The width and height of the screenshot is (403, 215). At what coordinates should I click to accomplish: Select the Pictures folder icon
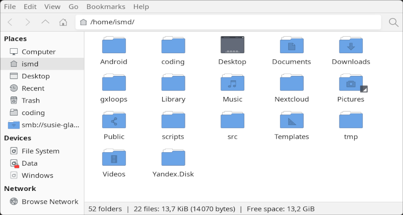351,83
